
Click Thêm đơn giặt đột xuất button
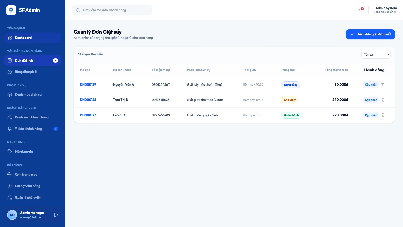point(370,34)
